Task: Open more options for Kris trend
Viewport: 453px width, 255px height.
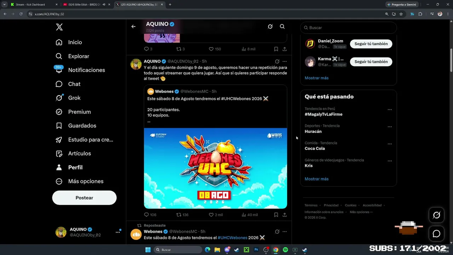Action: (390, 161)
